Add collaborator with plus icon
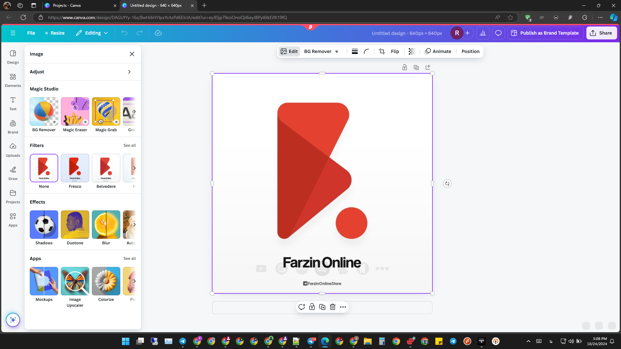621x349 pixels. 467,33
